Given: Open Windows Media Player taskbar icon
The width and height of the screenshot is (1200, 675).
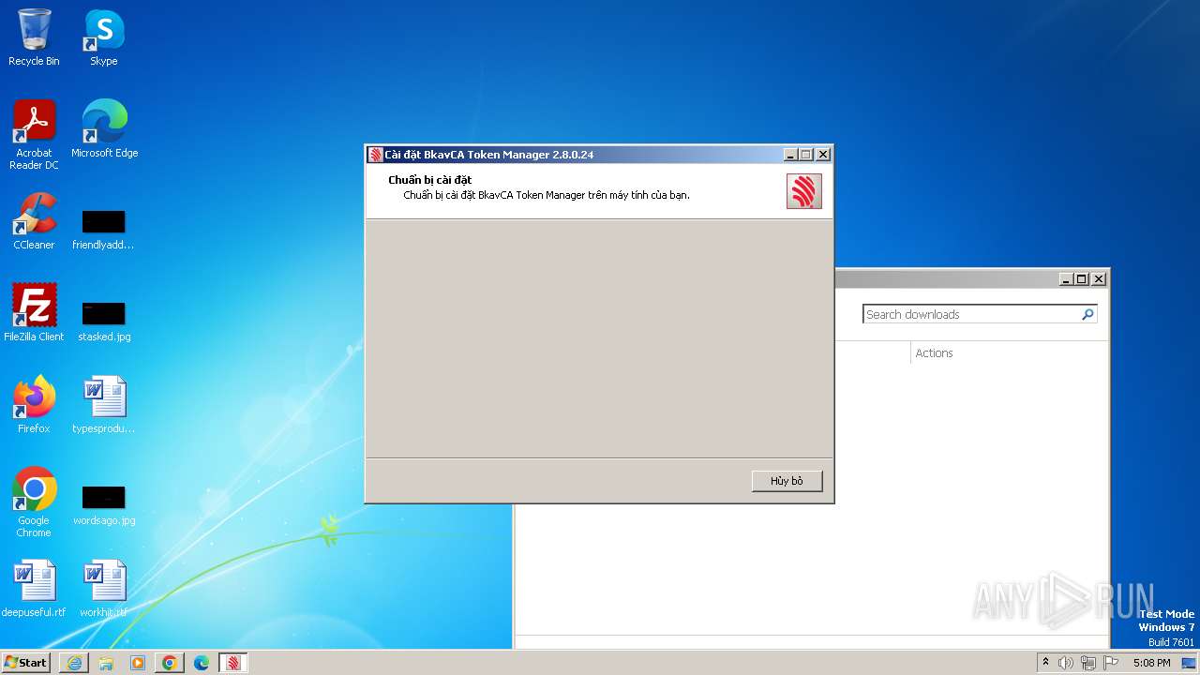Looking at the screenshot, I should tap(138, 663).
